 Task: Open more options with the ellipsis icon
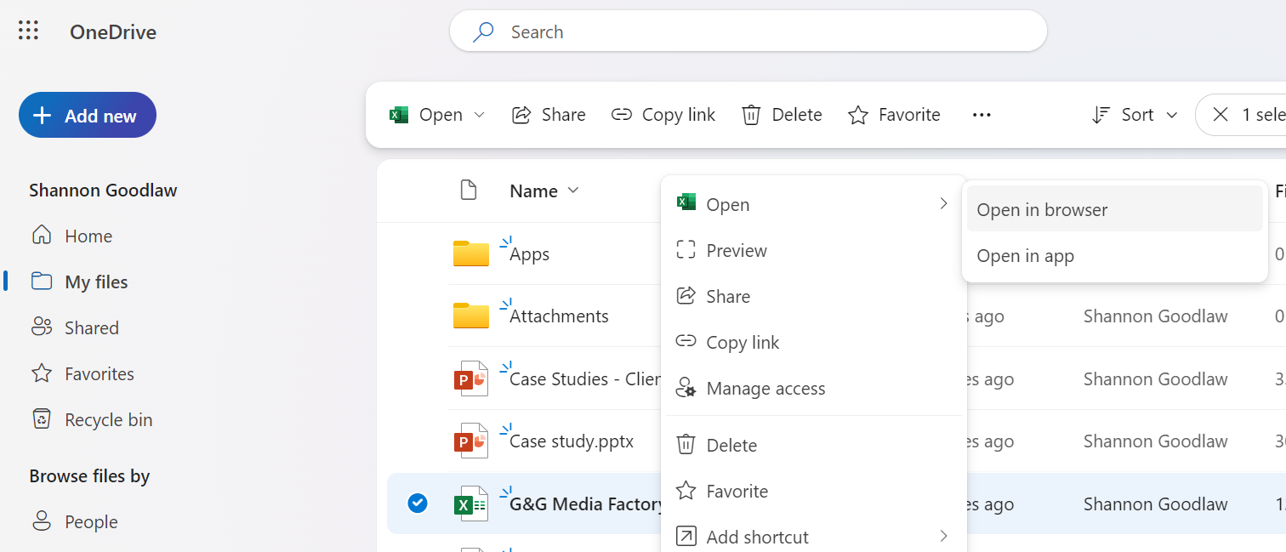point(982,114)
